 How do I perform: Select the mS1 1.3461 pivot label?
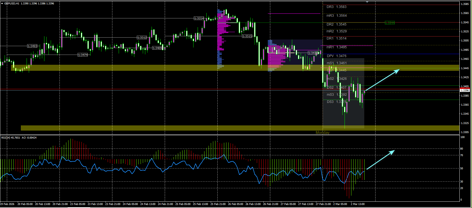(x=337, y=63)
